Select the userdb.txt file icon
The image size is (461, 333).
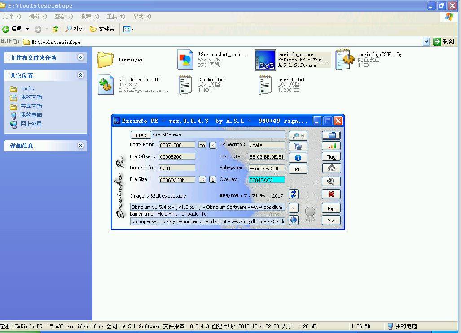coord(265,85)
